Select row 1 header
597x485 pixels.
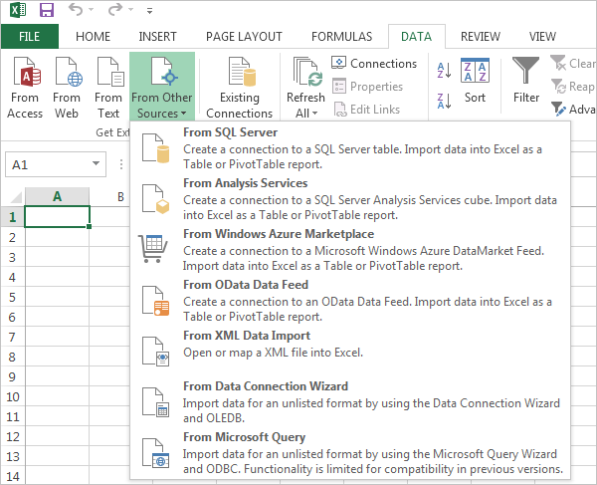[x=12, y=217]
